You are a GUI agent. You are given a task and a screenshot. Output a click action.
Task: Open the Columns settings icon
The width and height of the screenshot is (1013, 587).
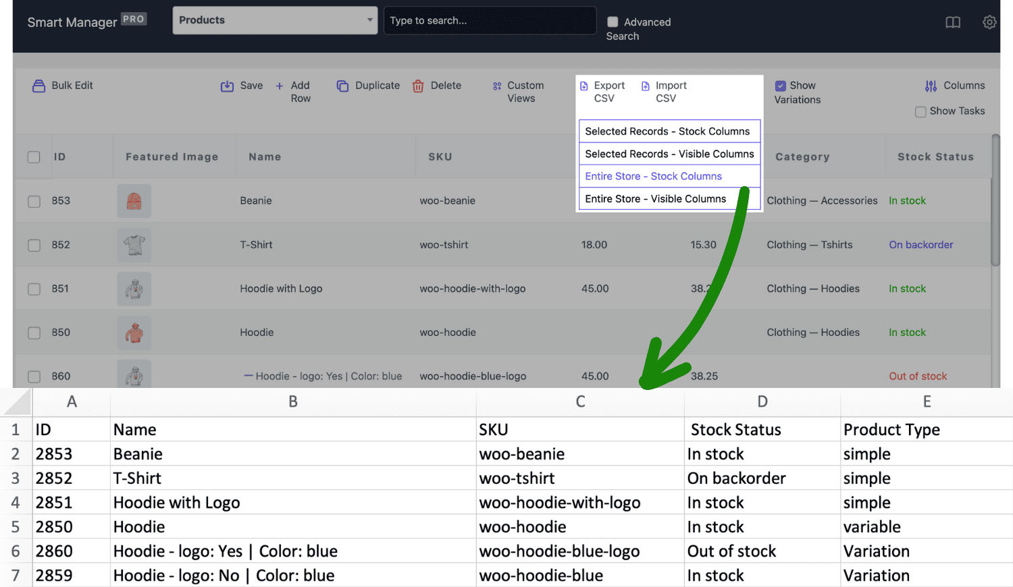(931, 86)
